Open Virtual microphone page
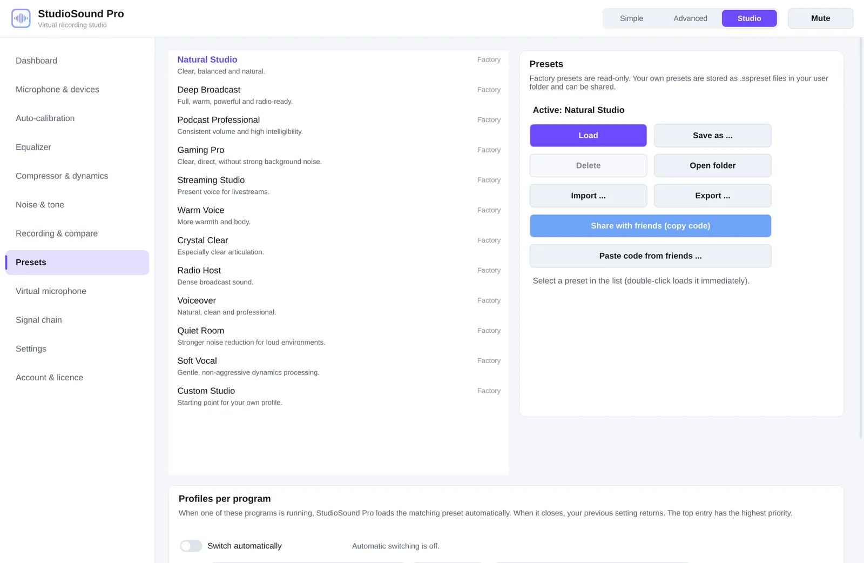Screen dimensions: 864x563 [x=77, y=291]
